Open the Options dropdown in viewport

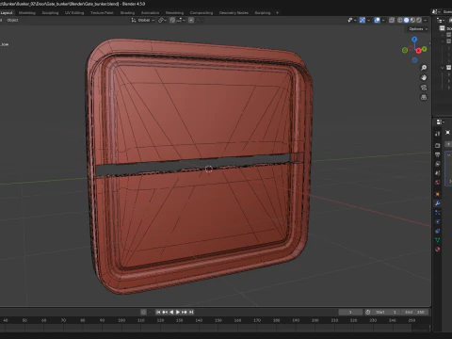tap(418, 29)
